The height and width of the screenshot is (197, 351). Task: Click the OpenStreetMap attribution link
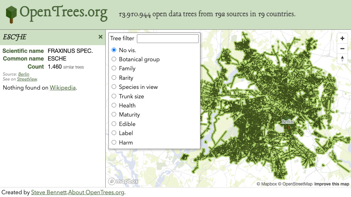[x=295, y=184]
